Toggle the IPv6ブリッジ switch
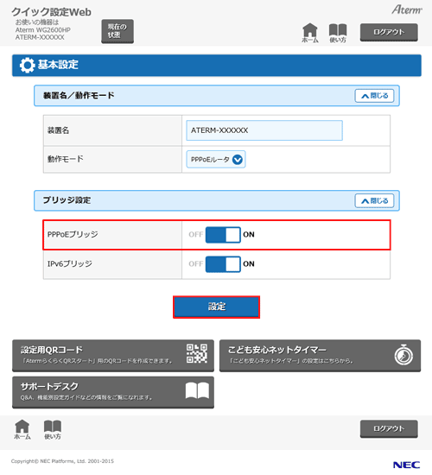 coord(223,264)
